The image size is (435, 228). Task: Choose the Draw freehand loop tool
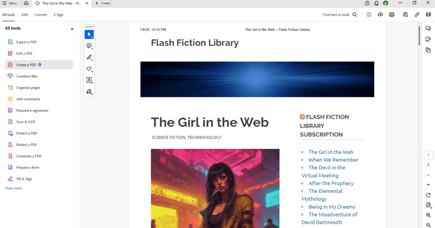click(89, 68)
